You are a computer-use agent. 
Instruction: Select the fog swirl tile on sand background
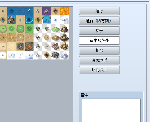[x=38, y=11]
